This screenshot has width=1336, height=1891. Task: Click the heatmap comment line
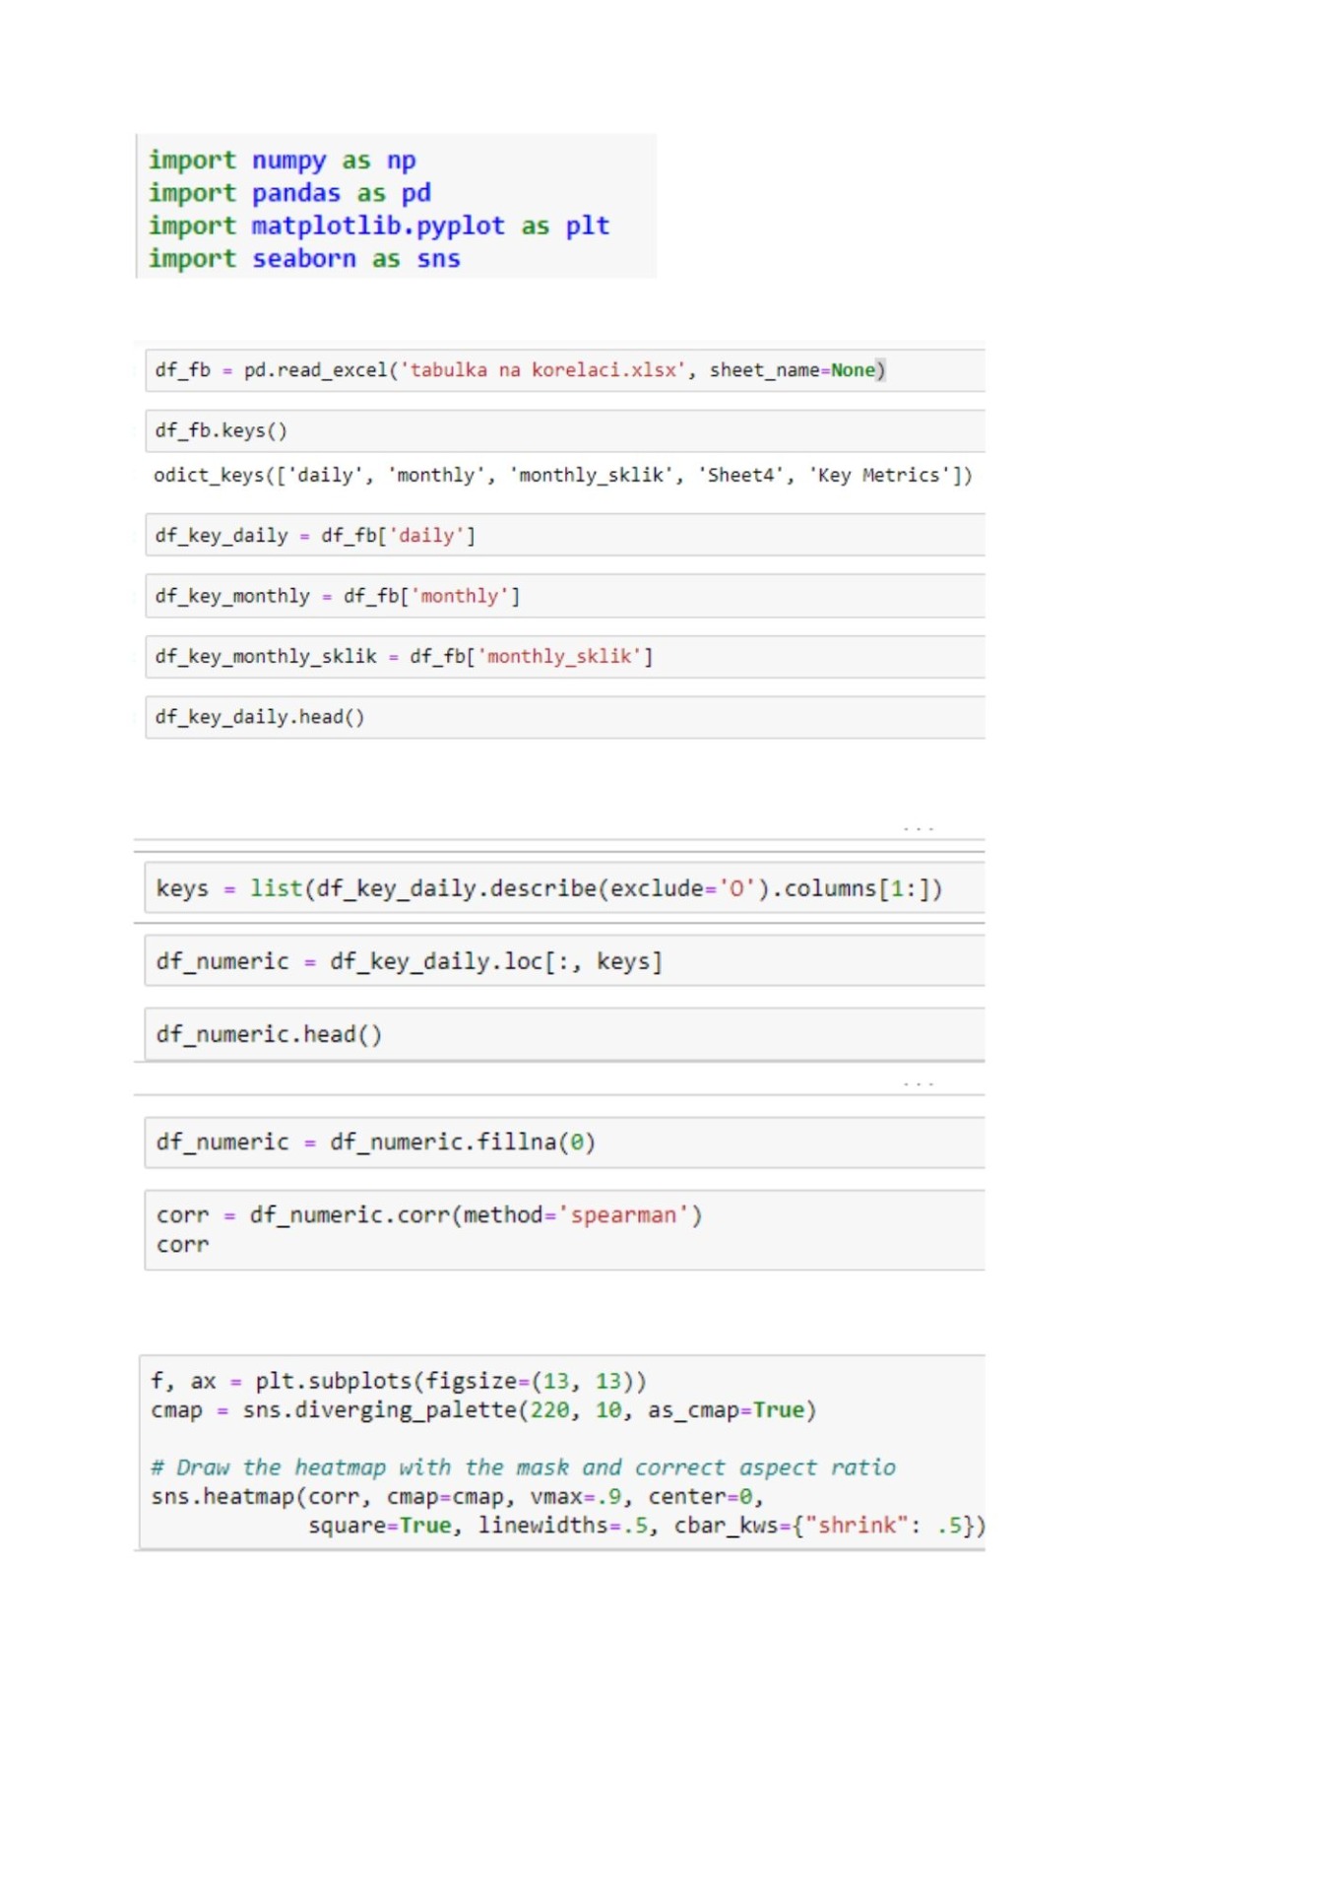(523, 1467)
